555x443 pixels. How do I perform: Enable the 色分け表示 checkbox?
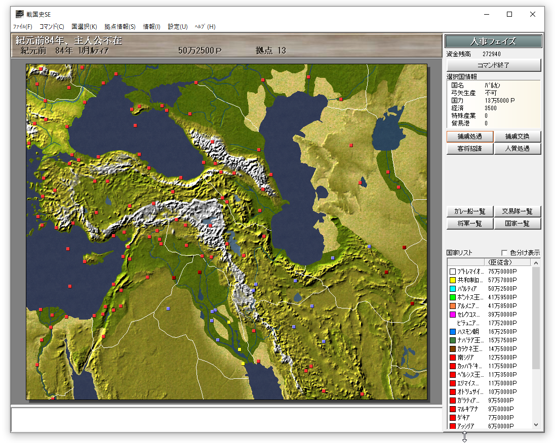504,253
